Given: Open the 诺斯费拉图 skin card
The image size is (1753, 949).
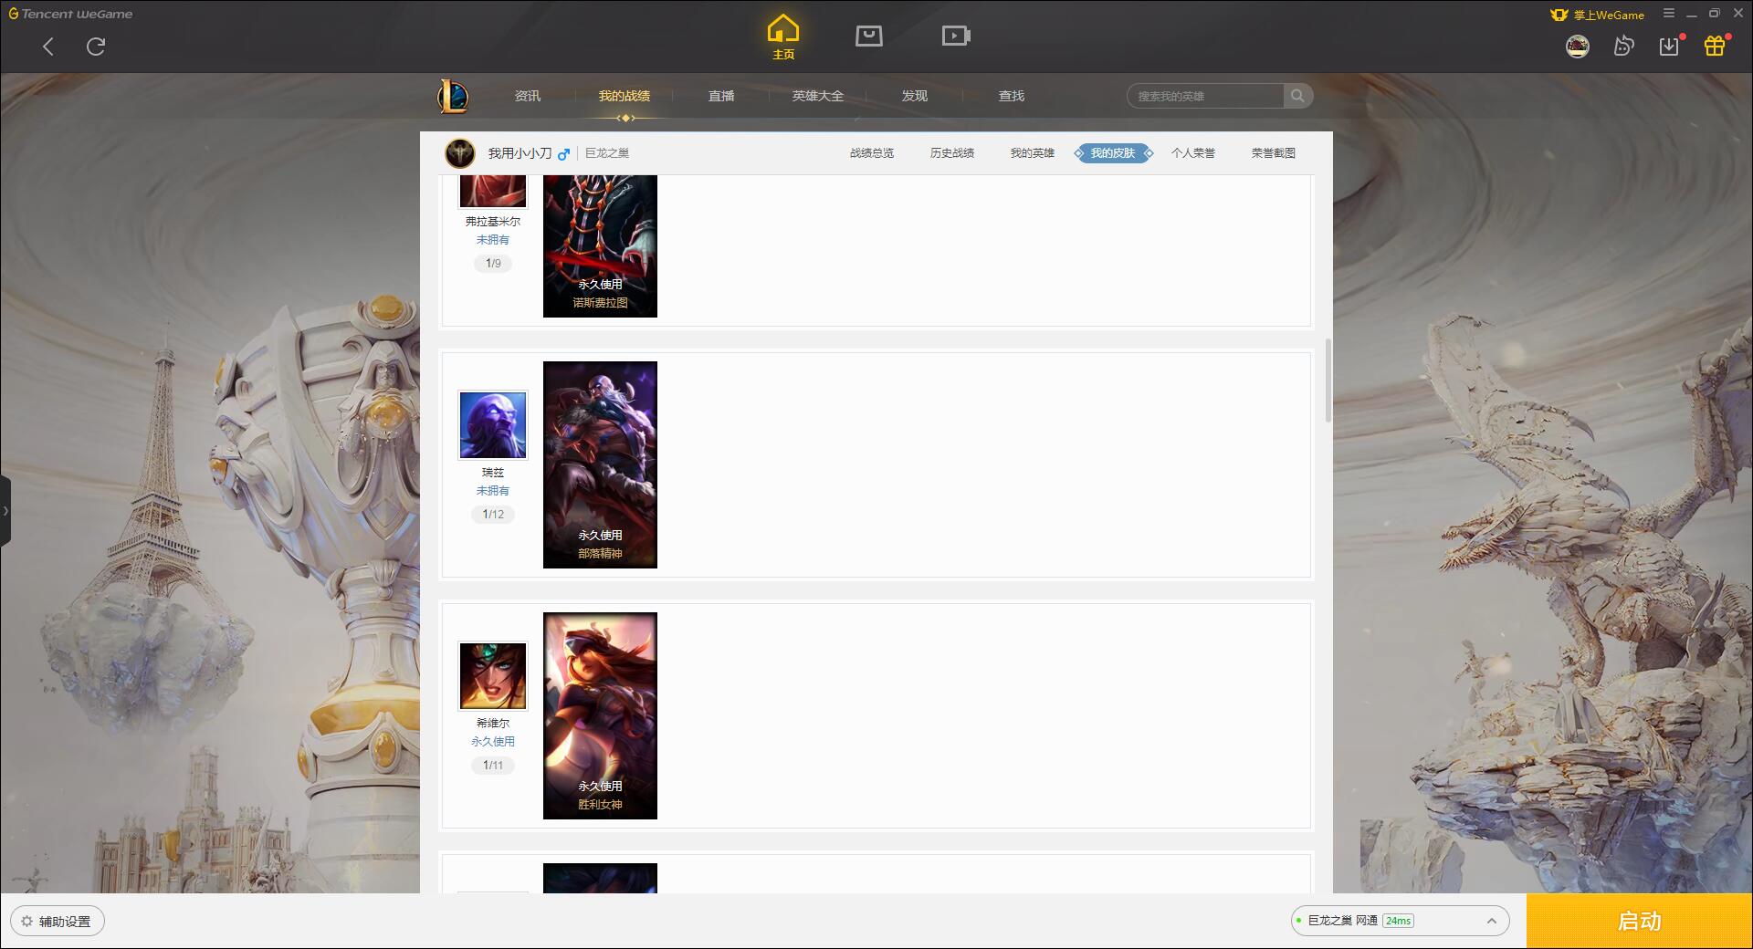Looking at the screenshot, I should tap(600, 246).
